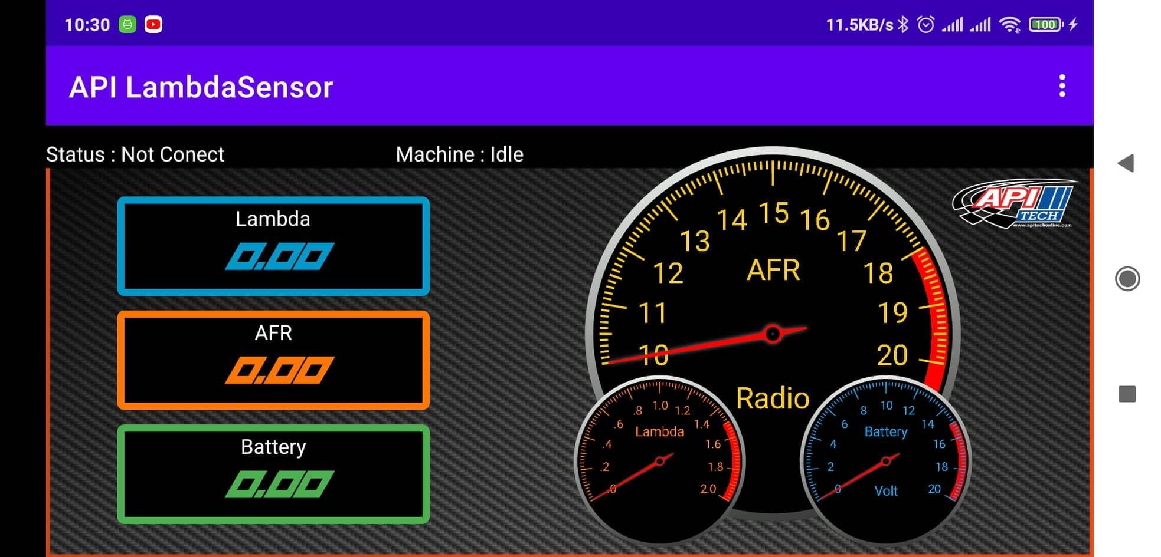Select the orange AFR readout box
The image size is (1161, 557).
273,360
